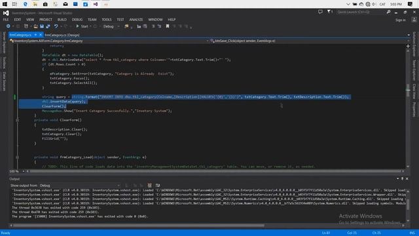This screenshot has width=419, height=236.
Task: Open the Debug configuration dropdown
Action: click(x=111, y=26)
